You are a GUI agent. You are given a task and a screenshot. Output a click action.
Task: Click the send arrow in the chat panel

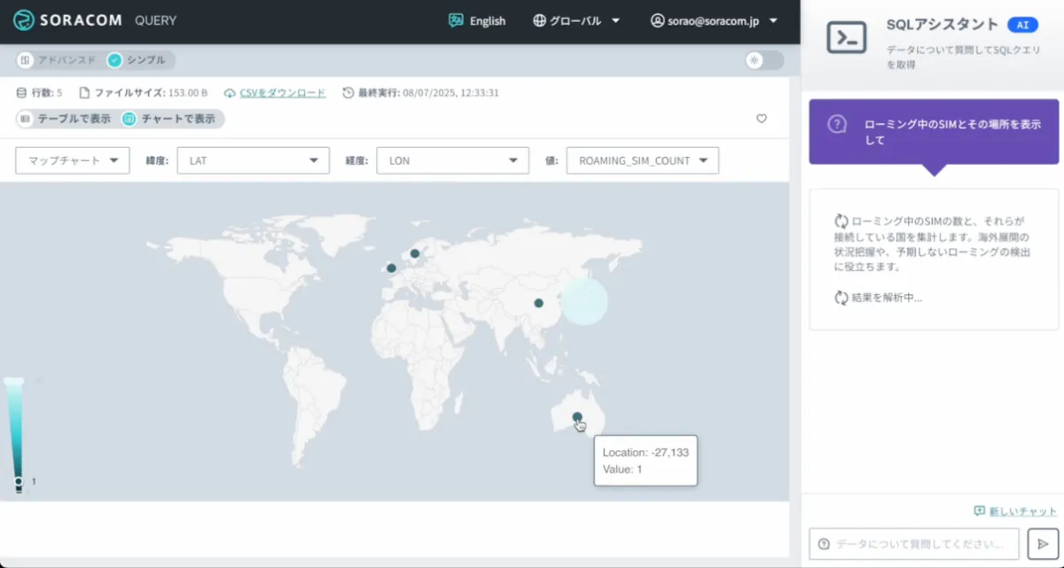[1043, 543]
